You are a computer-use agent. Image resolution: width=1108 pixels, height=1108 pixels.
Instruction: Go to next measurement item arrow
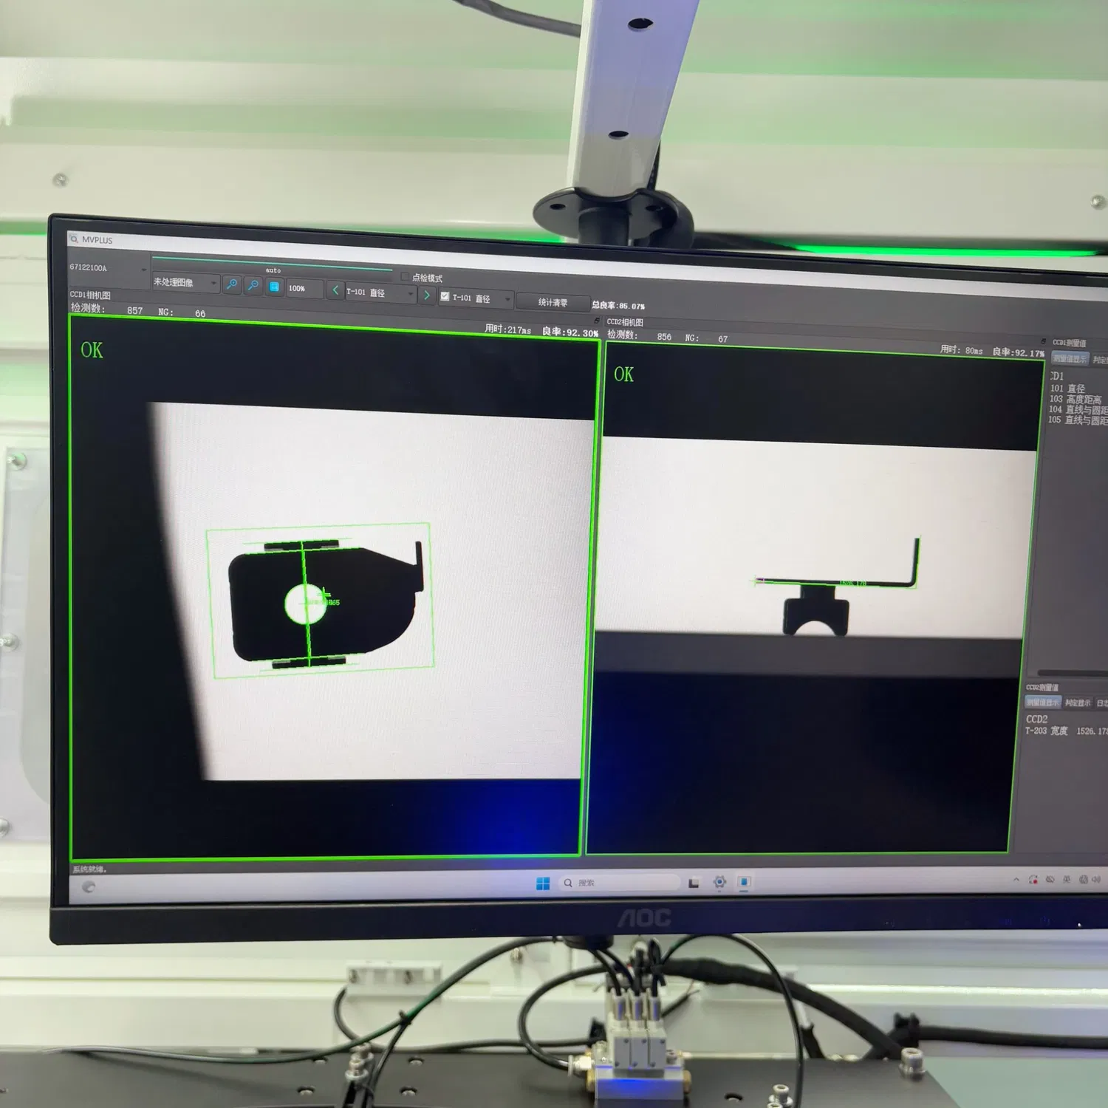tap(426, 295)
